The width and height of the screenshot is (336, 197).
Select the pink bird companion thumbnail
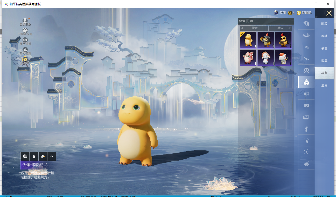coord(248,58)
